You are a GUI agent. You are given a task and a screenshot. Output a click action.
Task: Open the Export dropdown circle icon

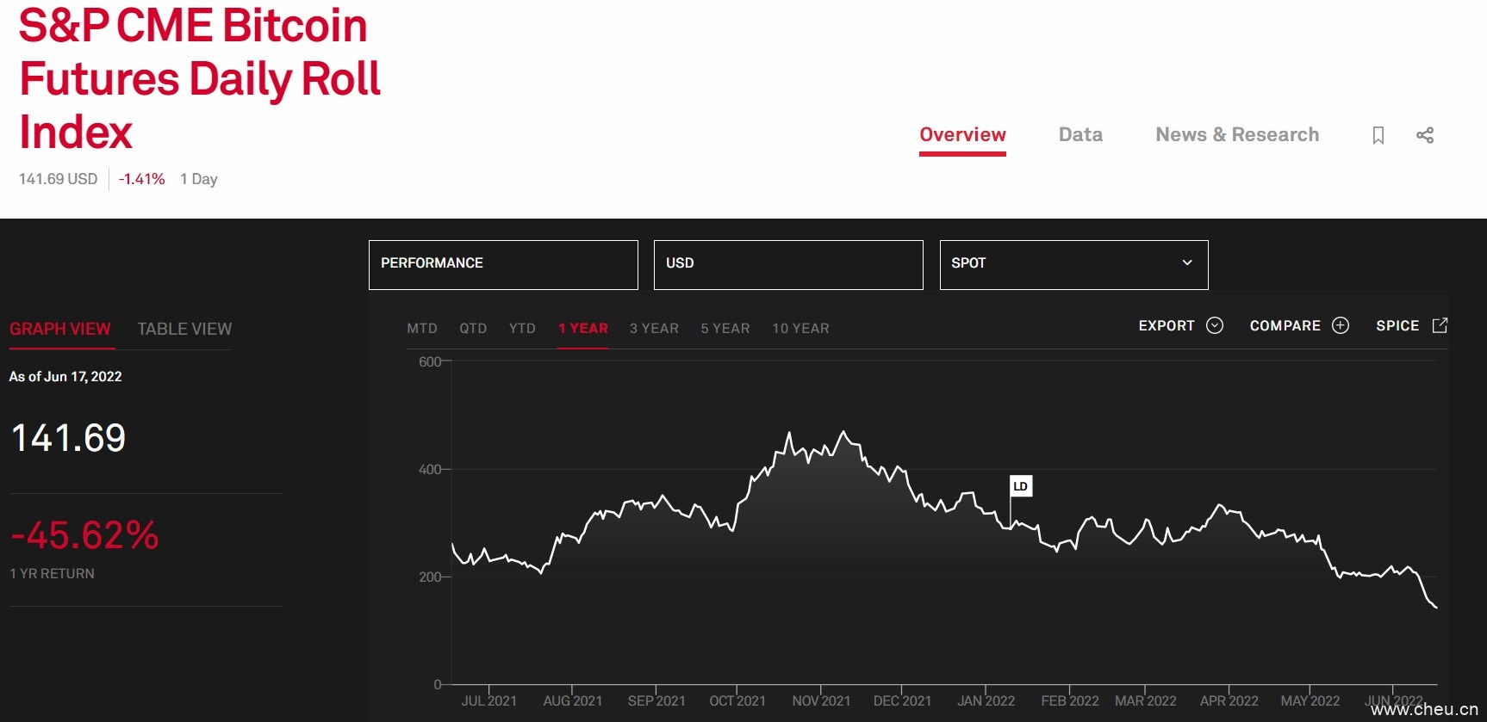point(1215,325)
